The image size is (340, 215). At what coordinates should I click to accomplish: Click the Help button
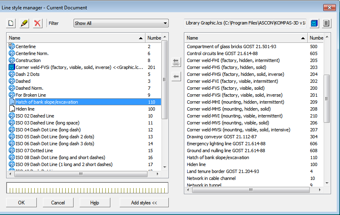click(x=95, y=203)
